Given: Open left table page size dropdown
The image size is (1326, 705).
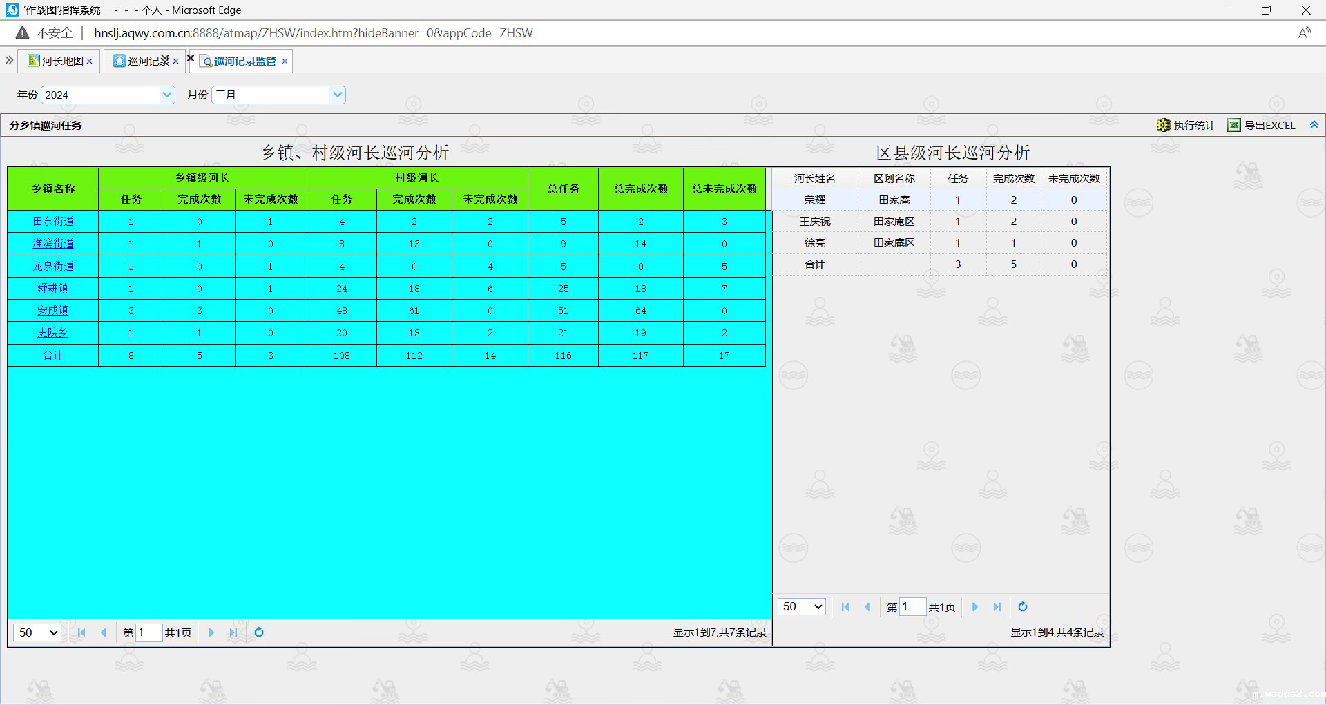Looking at the screenshot, I should (37, 632).
